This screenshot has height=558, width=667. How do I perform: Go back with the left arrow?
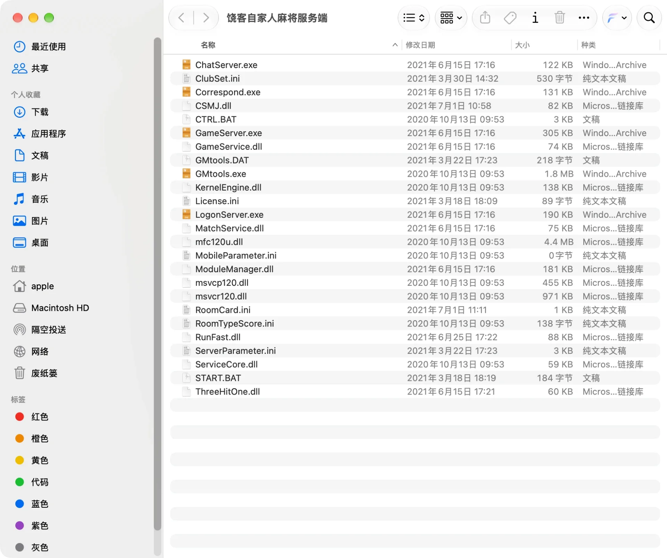point(181,17)
